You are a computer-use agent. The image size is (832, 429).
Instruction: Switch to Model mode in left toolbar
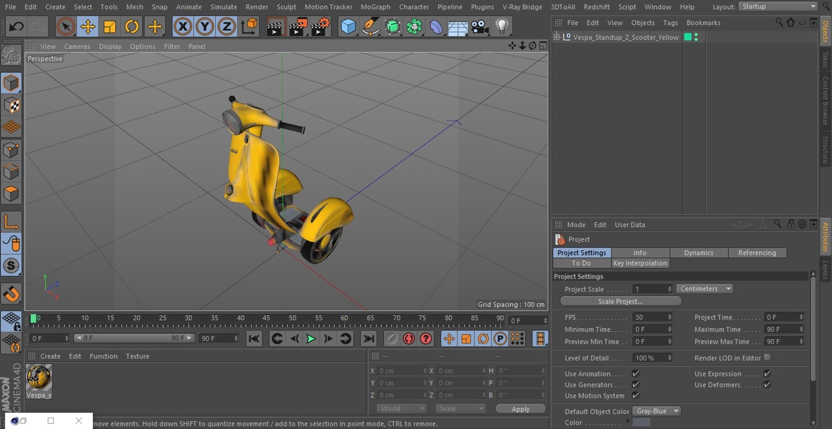tap(11, 83)
